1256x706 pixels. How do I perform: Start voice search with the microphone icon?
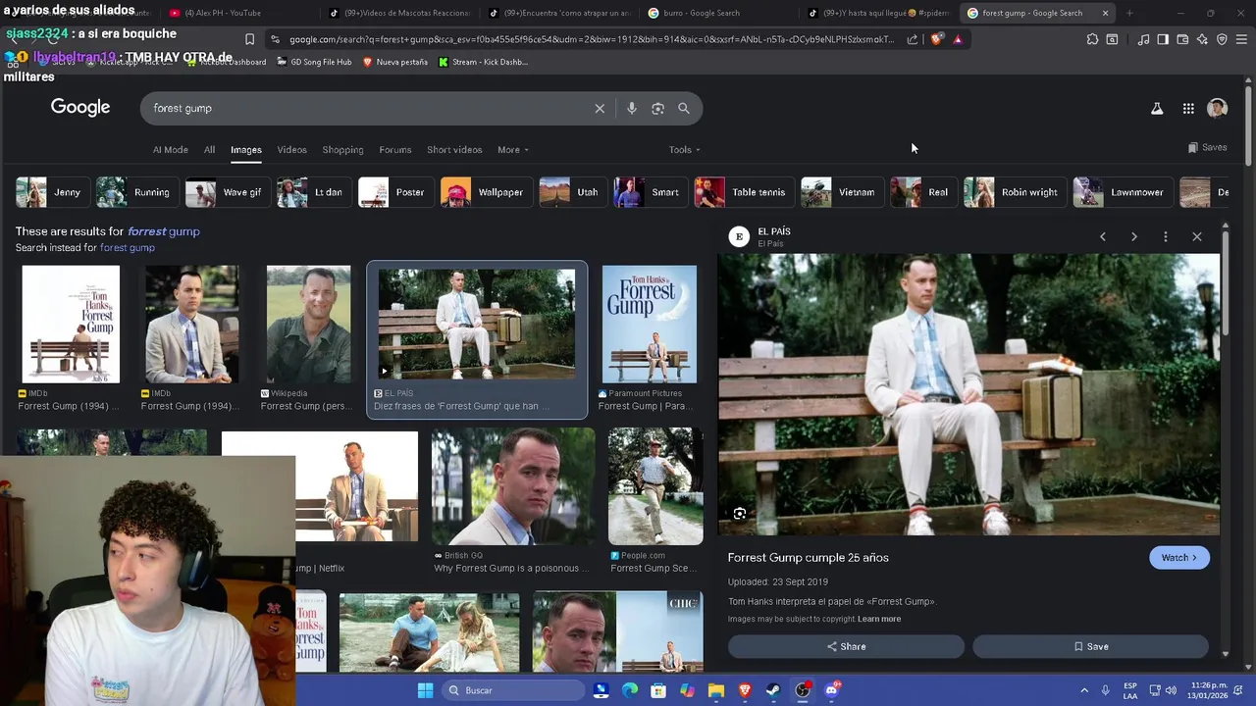632,109
